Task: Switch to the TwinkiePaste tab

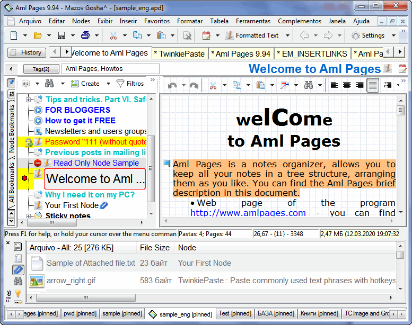Action: [x=180, y=53]
